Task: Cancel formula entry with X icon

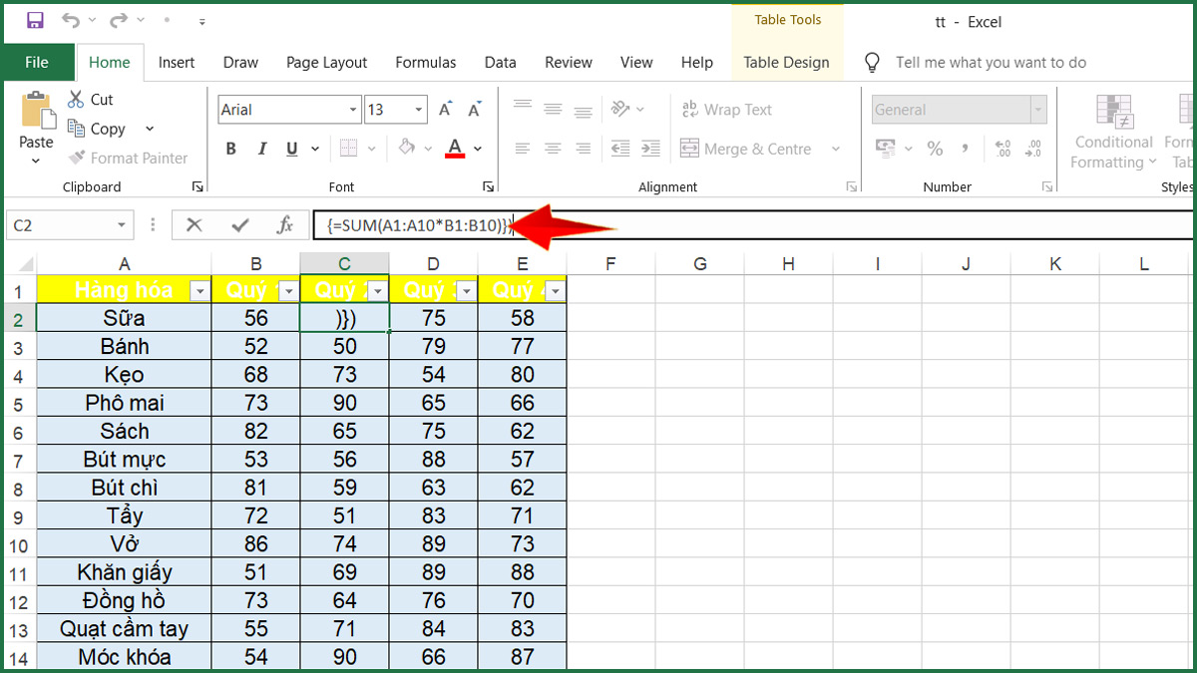Action: click(195, 225)
